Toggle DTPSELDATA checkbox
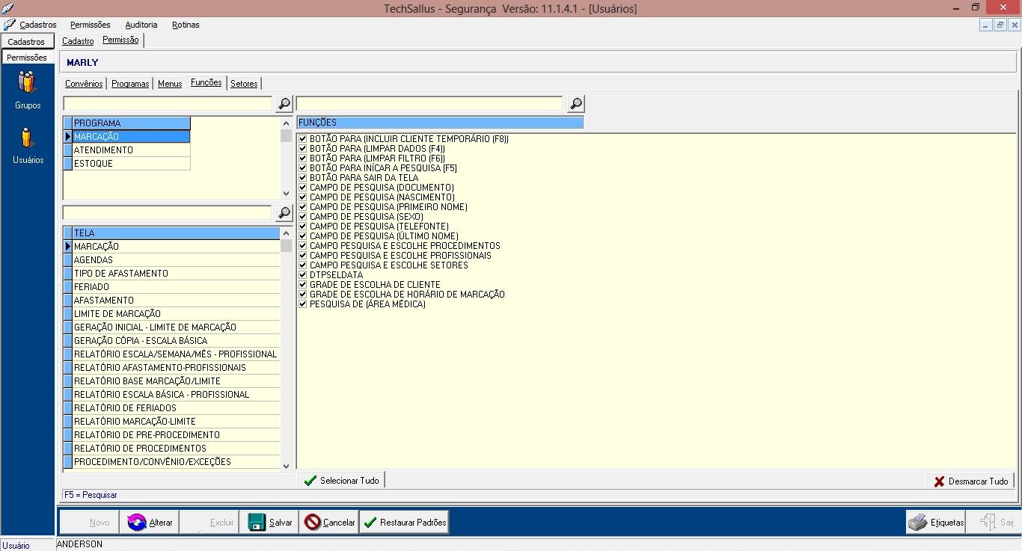Screen dimensions: 1022x551 (x=303, y=275)
